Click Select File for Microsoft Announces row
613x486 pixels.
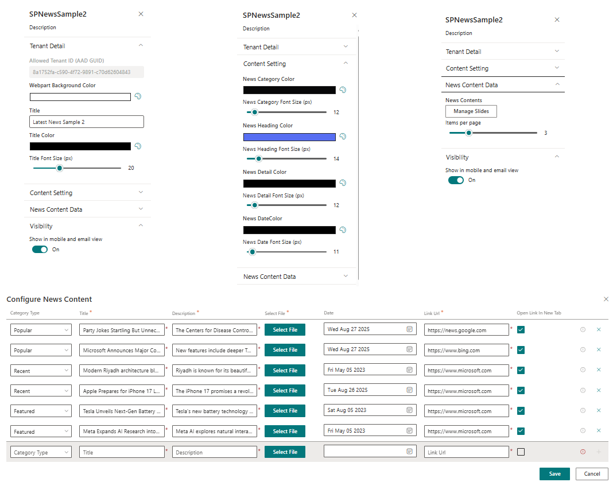pos(285,350)
